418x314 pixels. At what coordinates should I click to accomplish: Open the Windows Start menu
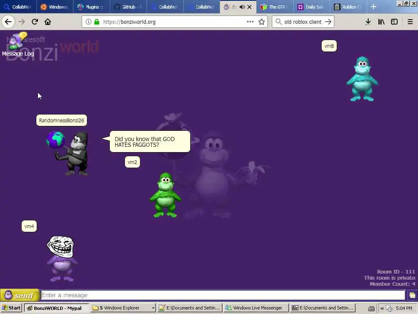[11, 308]
